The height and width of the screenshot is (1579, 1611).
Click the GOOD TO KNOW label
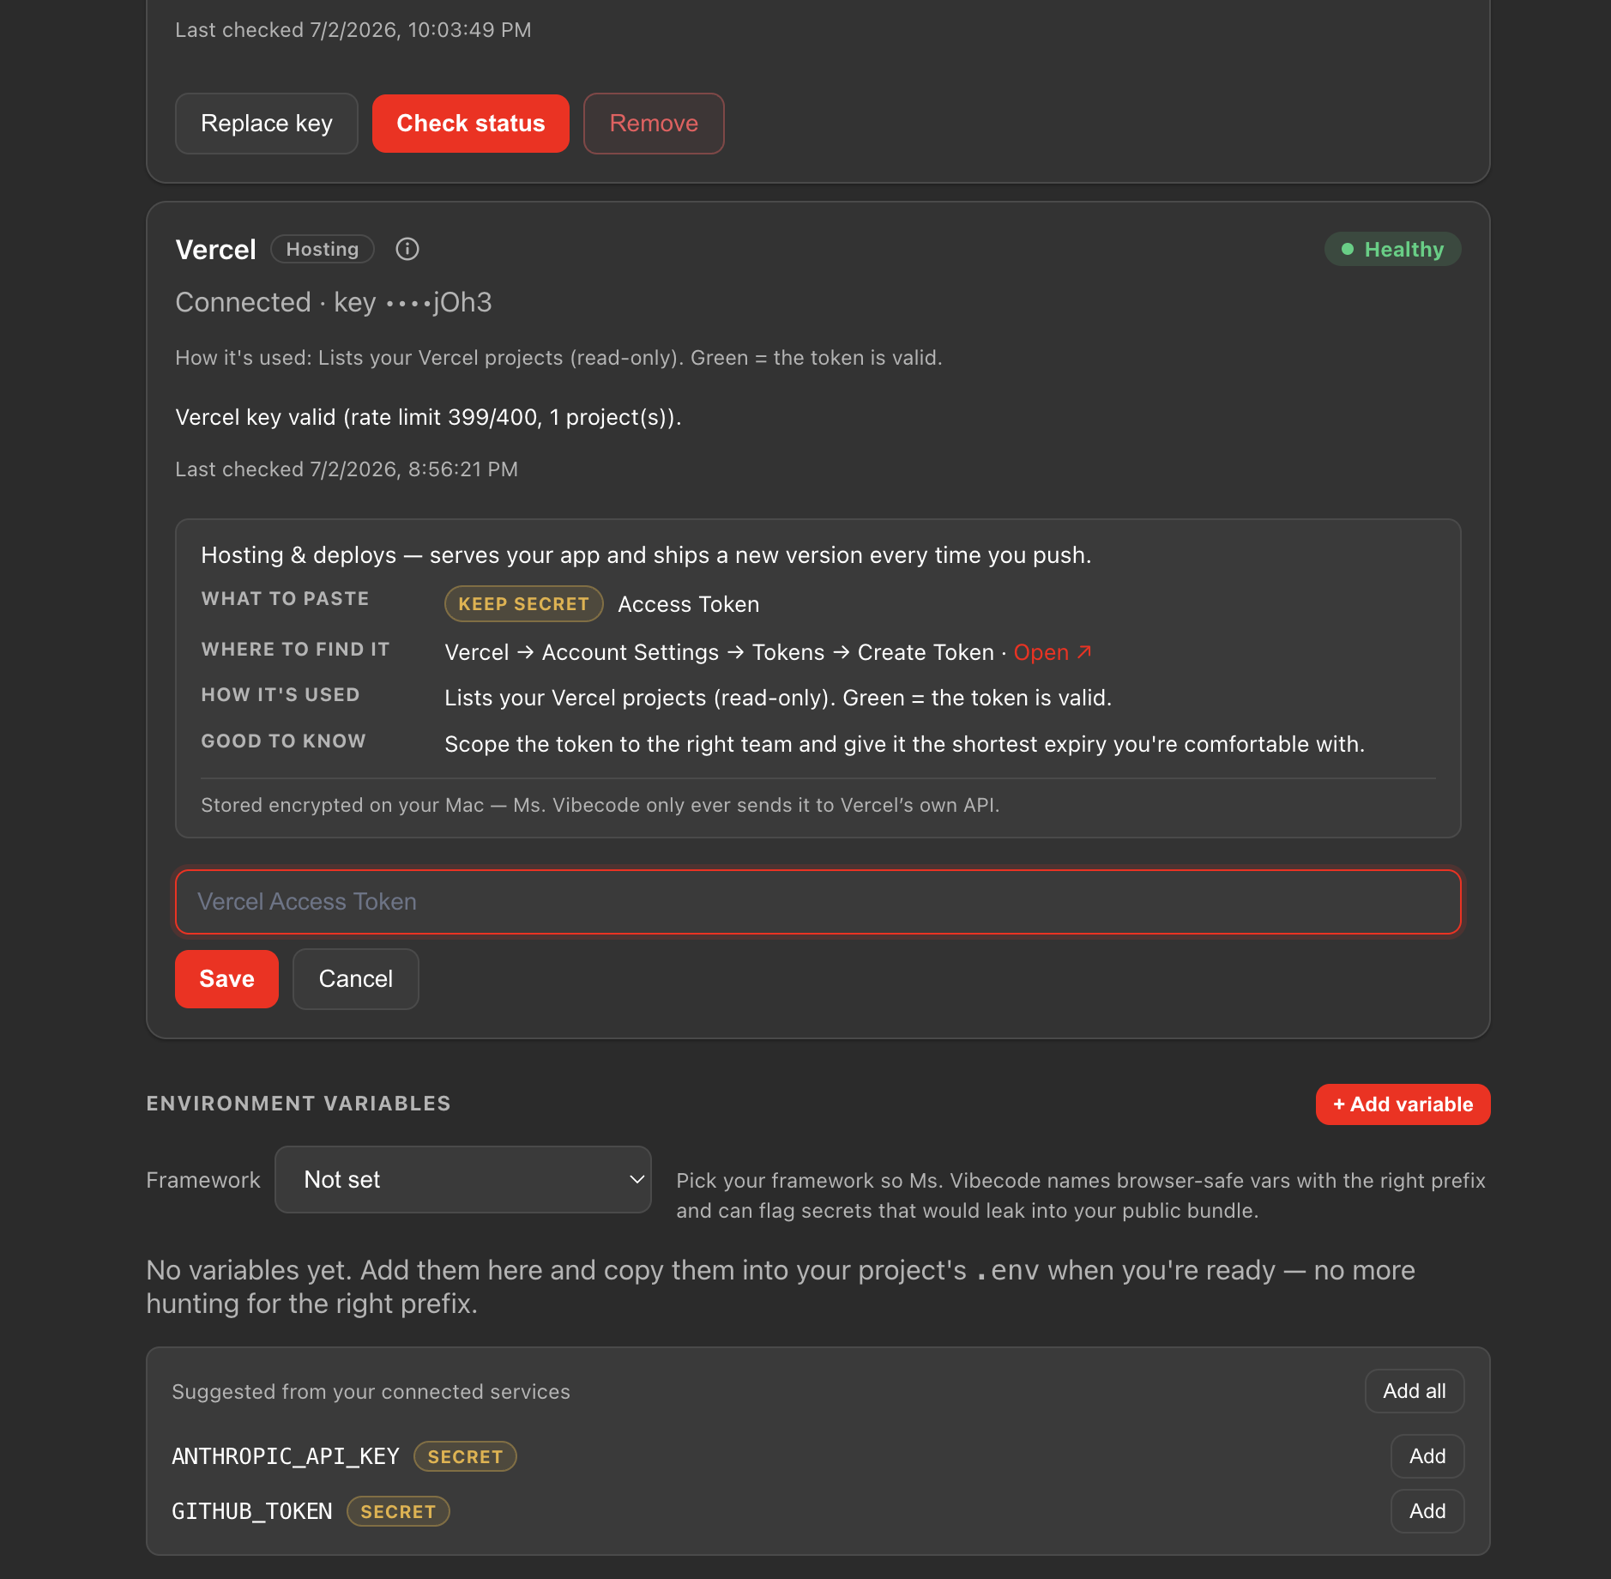pyautogui.click(x=283, y=741)
